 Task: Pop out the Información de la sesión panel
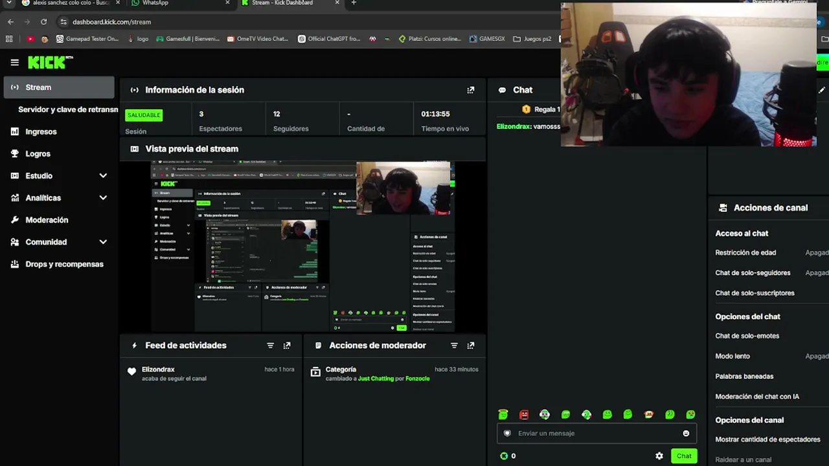[471, 90]
